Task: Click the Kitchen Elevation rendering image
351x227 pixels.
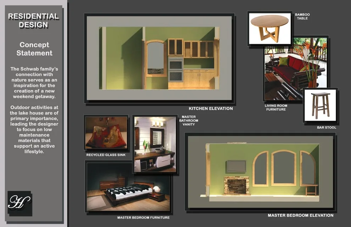Action: (x=159, y=58)
